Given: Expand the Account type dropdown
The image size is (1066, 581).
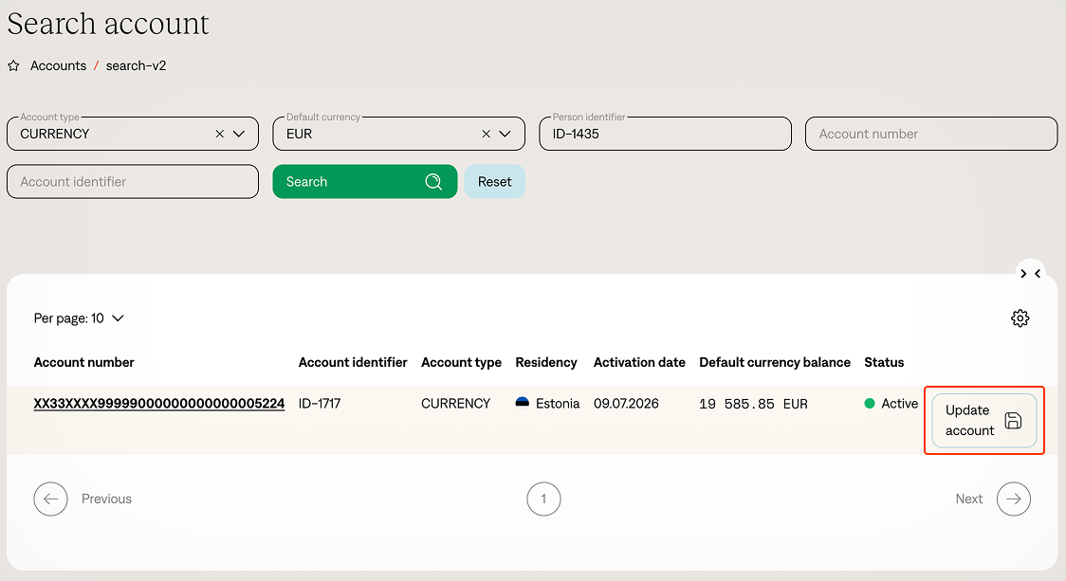Looking at the screenshot, I should click(239, 134).
